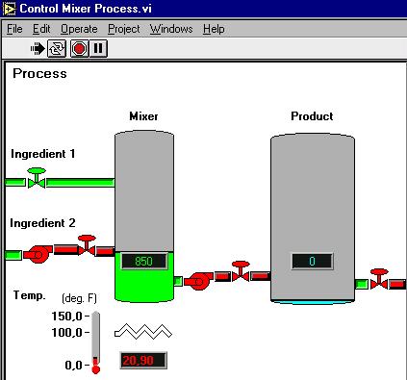This screenshot has width=407, height=380.
Task: Open the Help menu
Action: click(214, 29)
